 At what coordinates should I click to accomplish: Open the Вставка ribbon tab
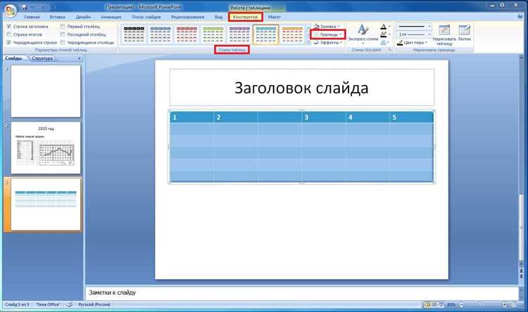point(57,17)
